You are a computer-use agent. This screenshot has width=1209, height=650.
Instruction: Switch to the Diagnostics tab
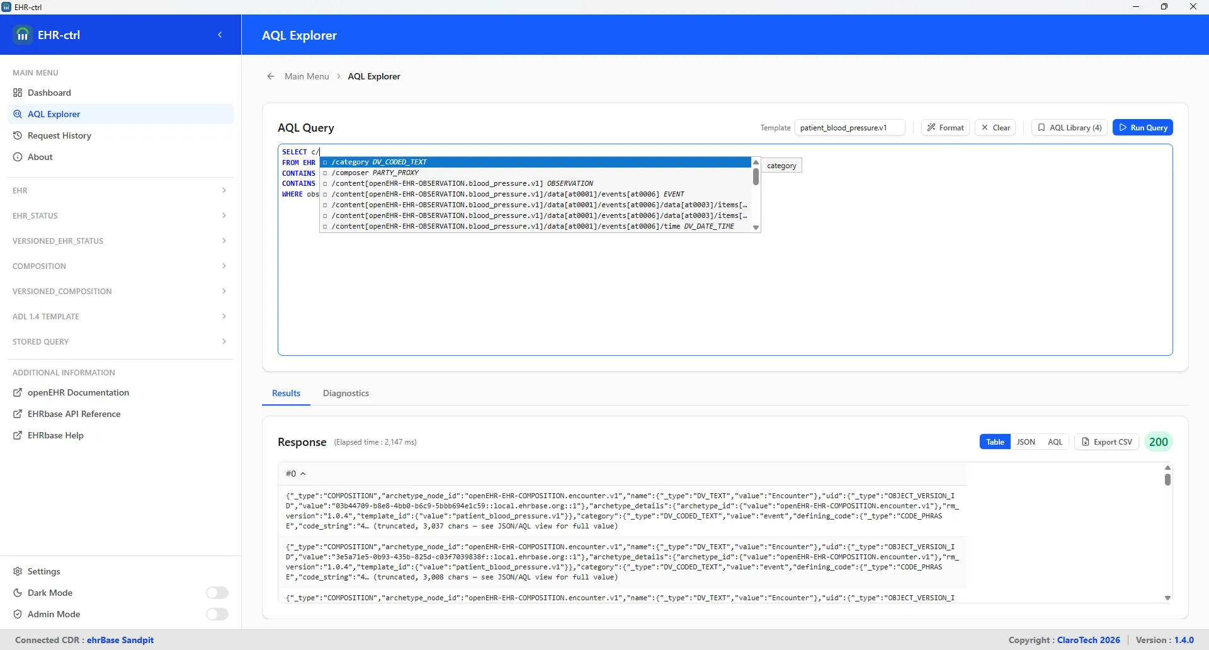346,393
